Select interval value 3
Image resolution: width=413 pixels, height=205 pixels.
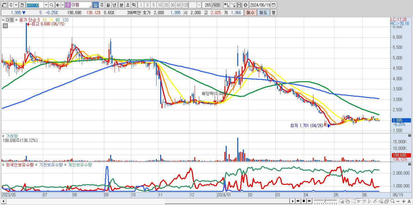(x=147, y=5)
